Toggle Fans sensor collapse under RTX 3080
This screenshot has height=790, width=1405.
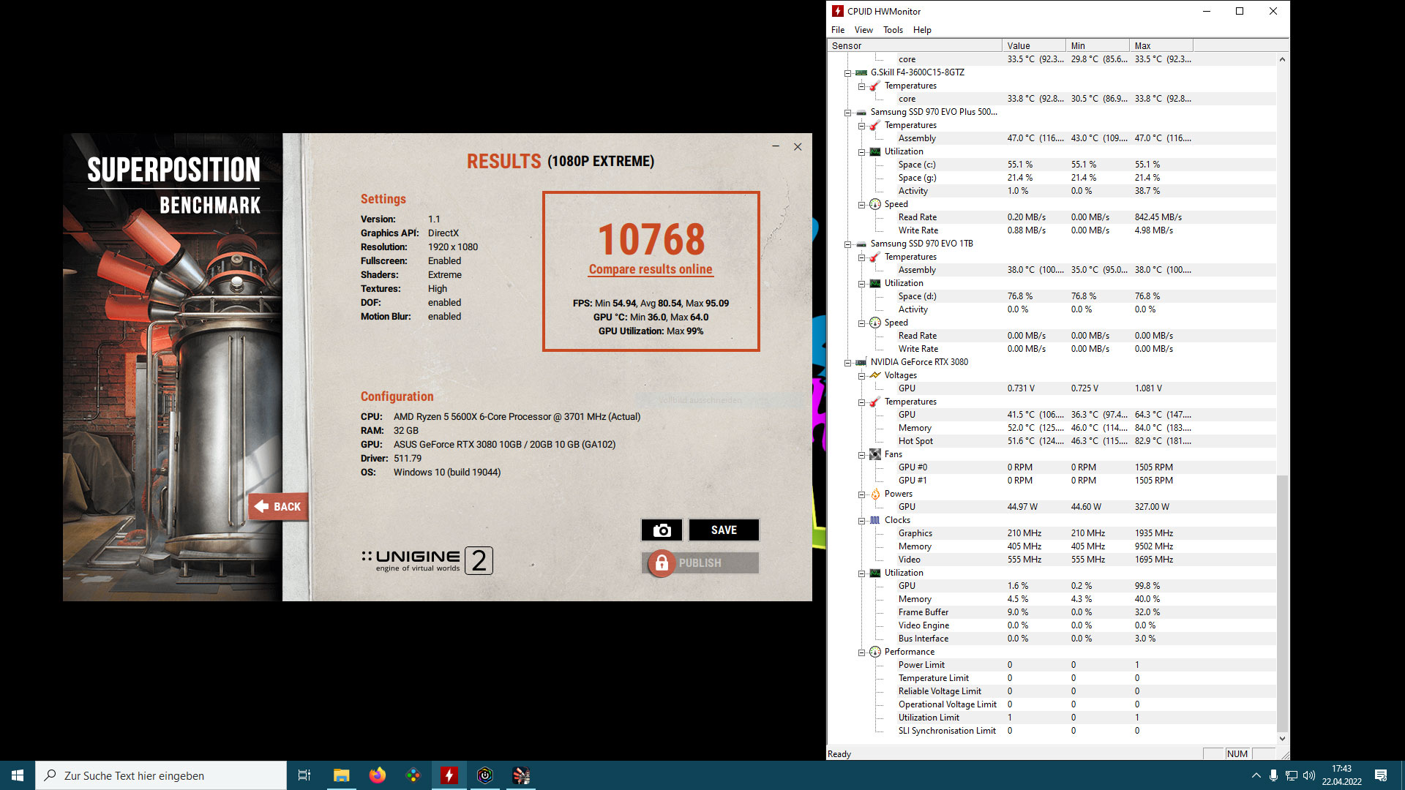(x=862, y=454)
